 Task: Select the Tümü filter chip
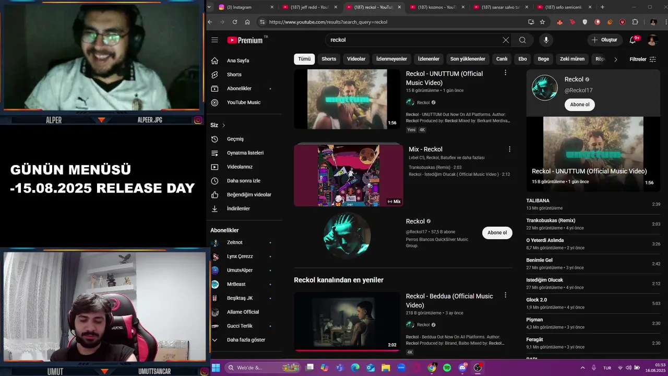point(304,59)
